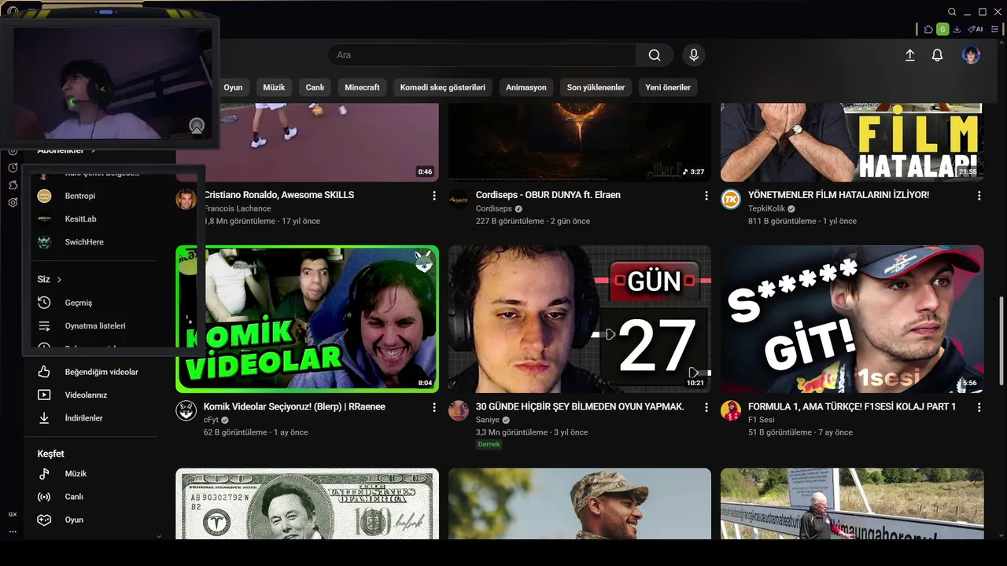Click the hexagon settings icon in browser sidebar
Screen dimensions: 1007x566
point(13,202)
